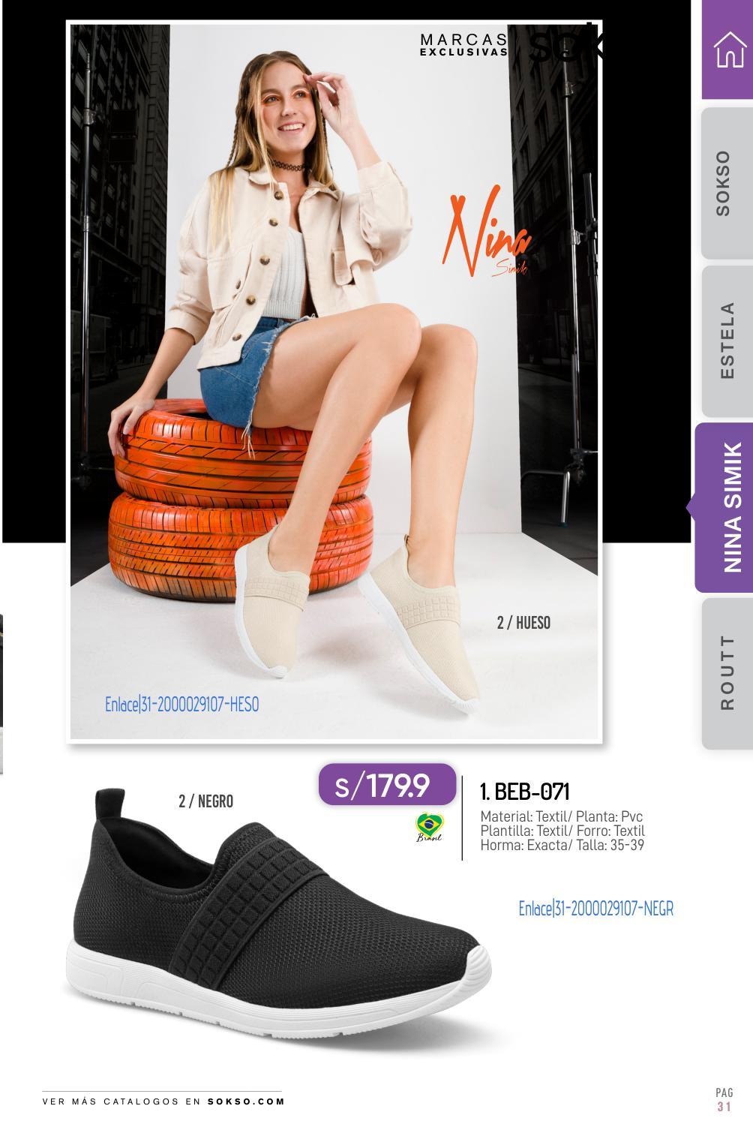Select the black BEB-071 shoe image
The image size is (753, 1130).
pyautogui.click(x=278, y=914)
